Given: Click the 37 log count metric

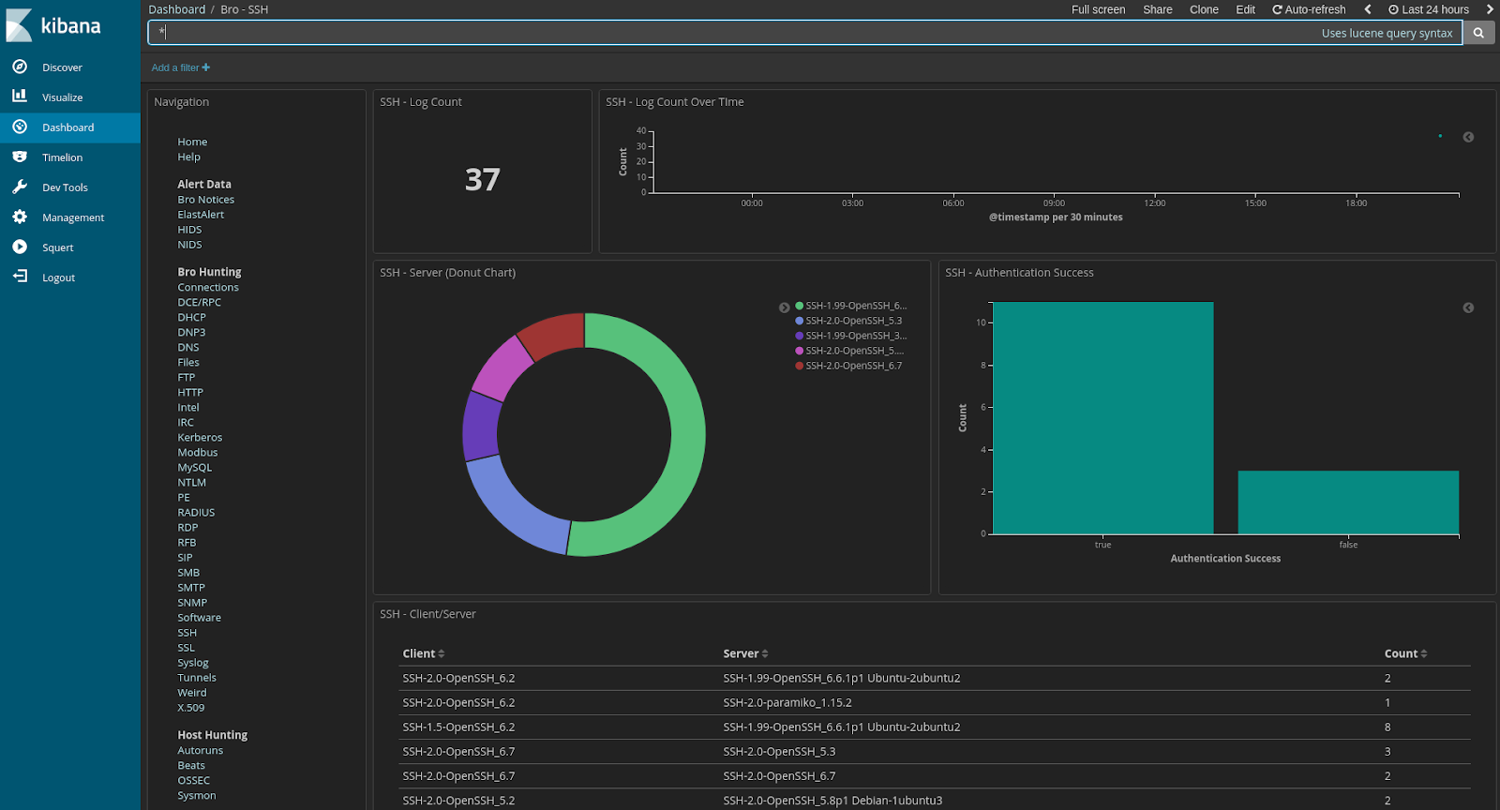Looking at the screenshot, I should pyautogui.click(x=482, y=179).
